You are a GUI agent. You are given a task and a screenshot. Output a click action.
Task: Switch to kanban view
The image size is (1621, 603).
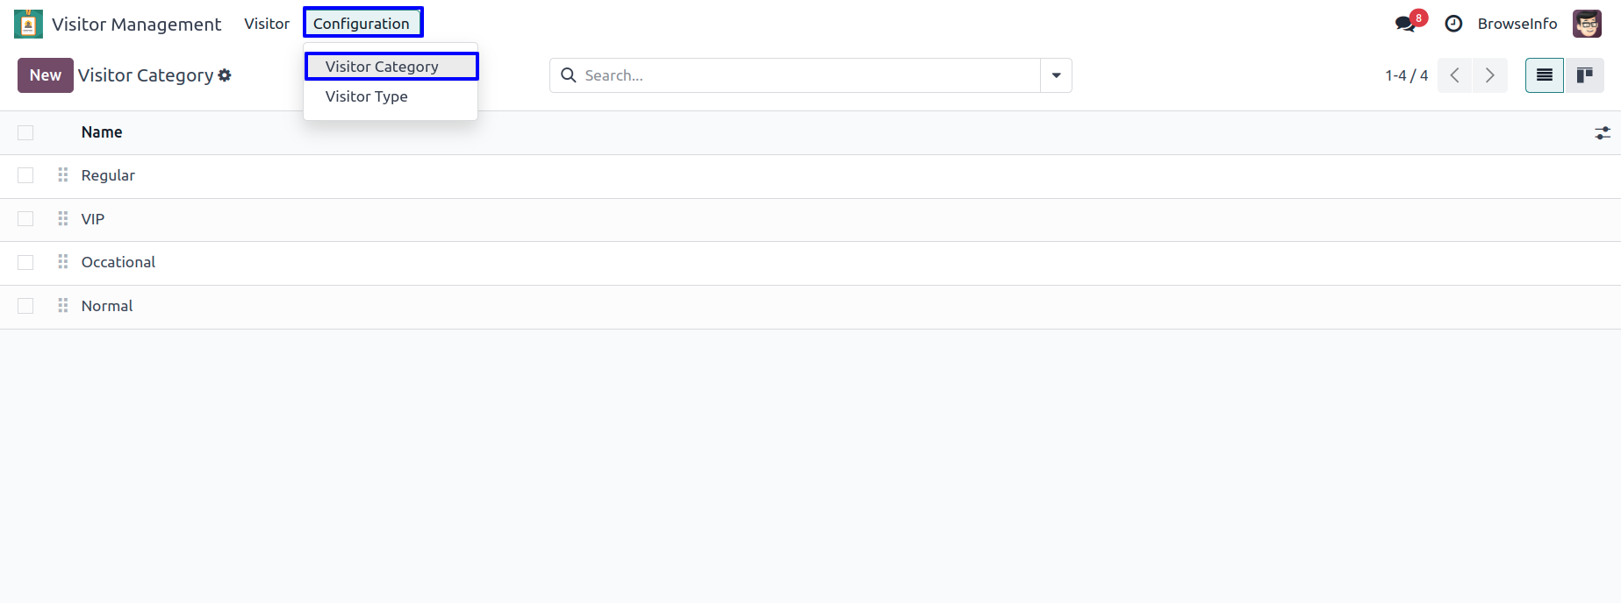point(1584,75)
